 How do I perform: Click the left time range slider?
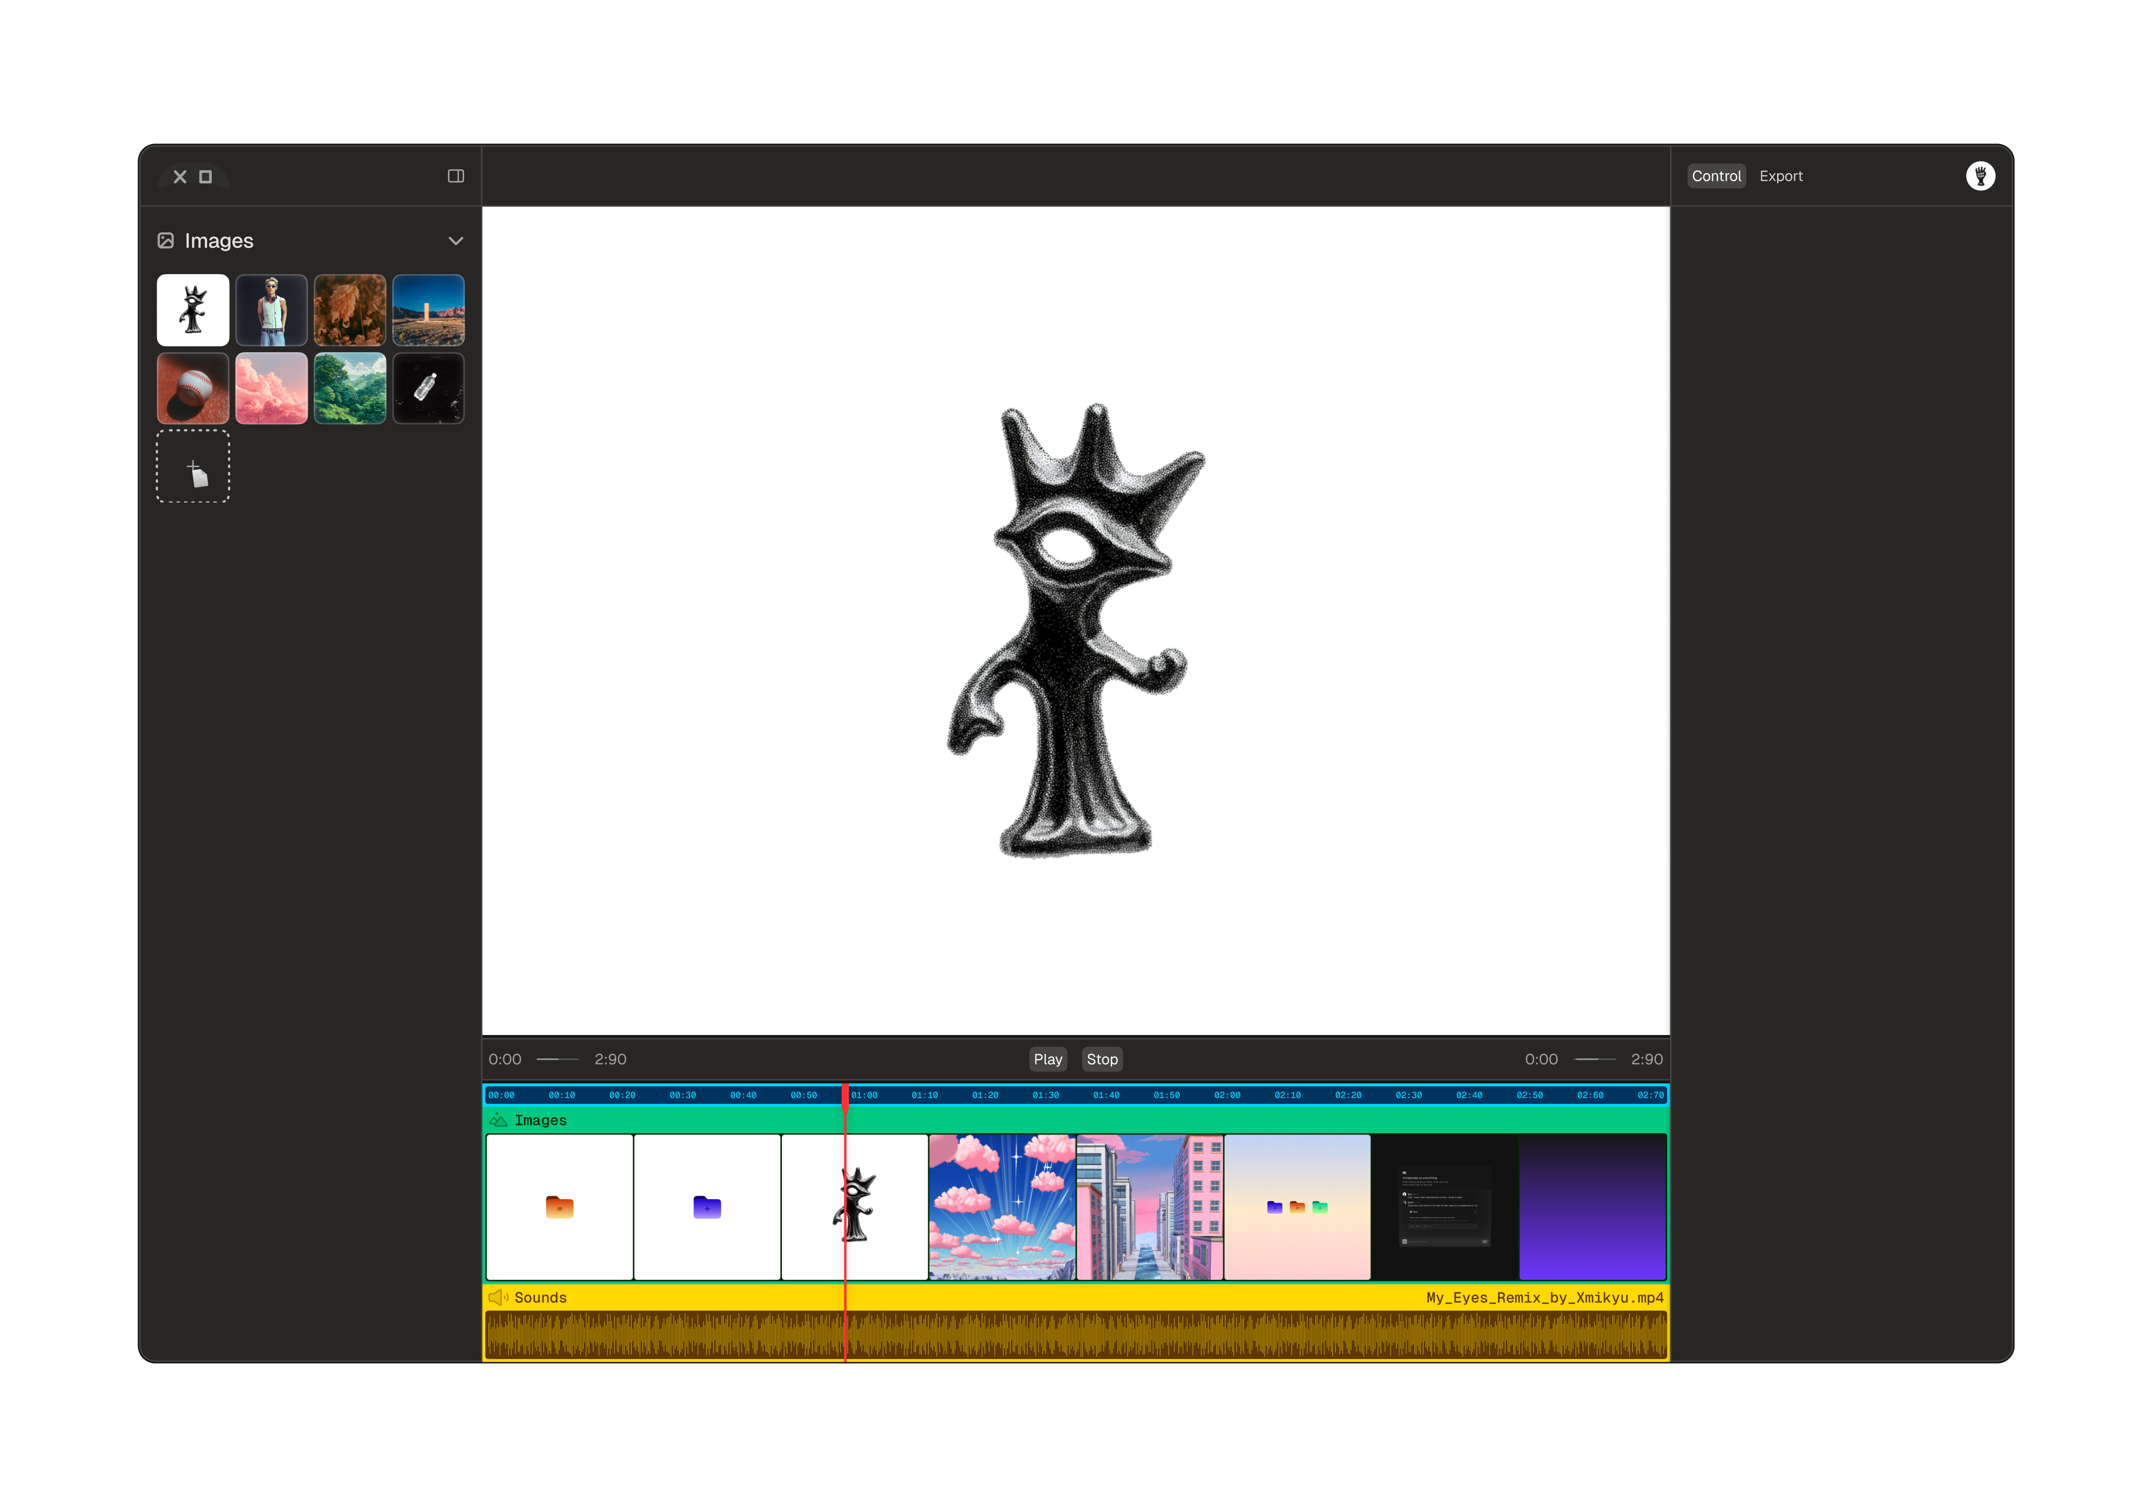coord(558,1059)
